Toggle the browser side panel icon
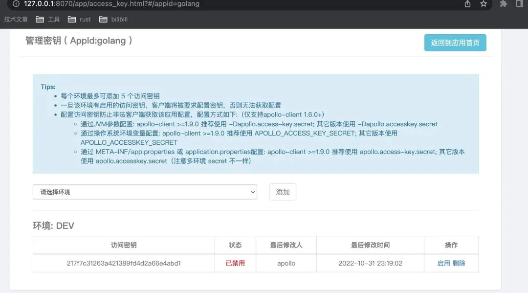528x293 pixels. [x=519, y=4]
